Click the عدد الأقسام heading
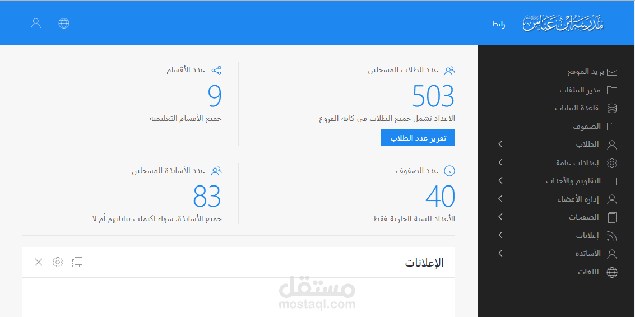The height and width of the screenshot is (317, 635). 186,70
